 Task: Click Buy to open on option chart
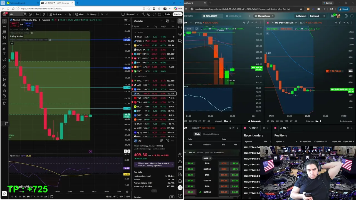point(272,29)
